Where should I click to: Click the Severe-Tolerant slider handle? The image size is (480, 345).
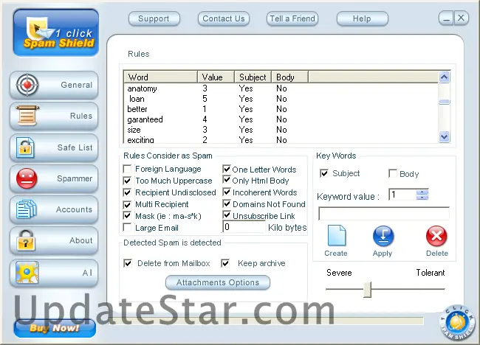click(x=367, y=289)
